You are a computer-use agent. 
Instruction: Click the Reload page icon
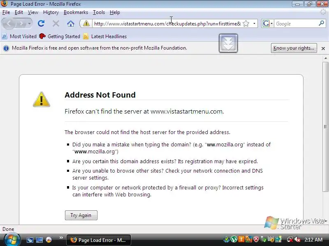coord(41,23)
